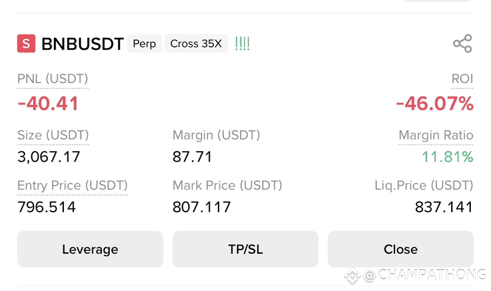Tap Close to close the position
Image resolution: width=491 pixels, height=291 pixels.
click(400, 249)
